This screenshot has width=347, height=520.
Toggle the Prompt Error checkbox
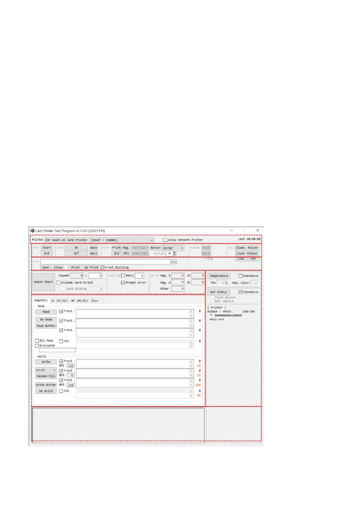(123, 282)
